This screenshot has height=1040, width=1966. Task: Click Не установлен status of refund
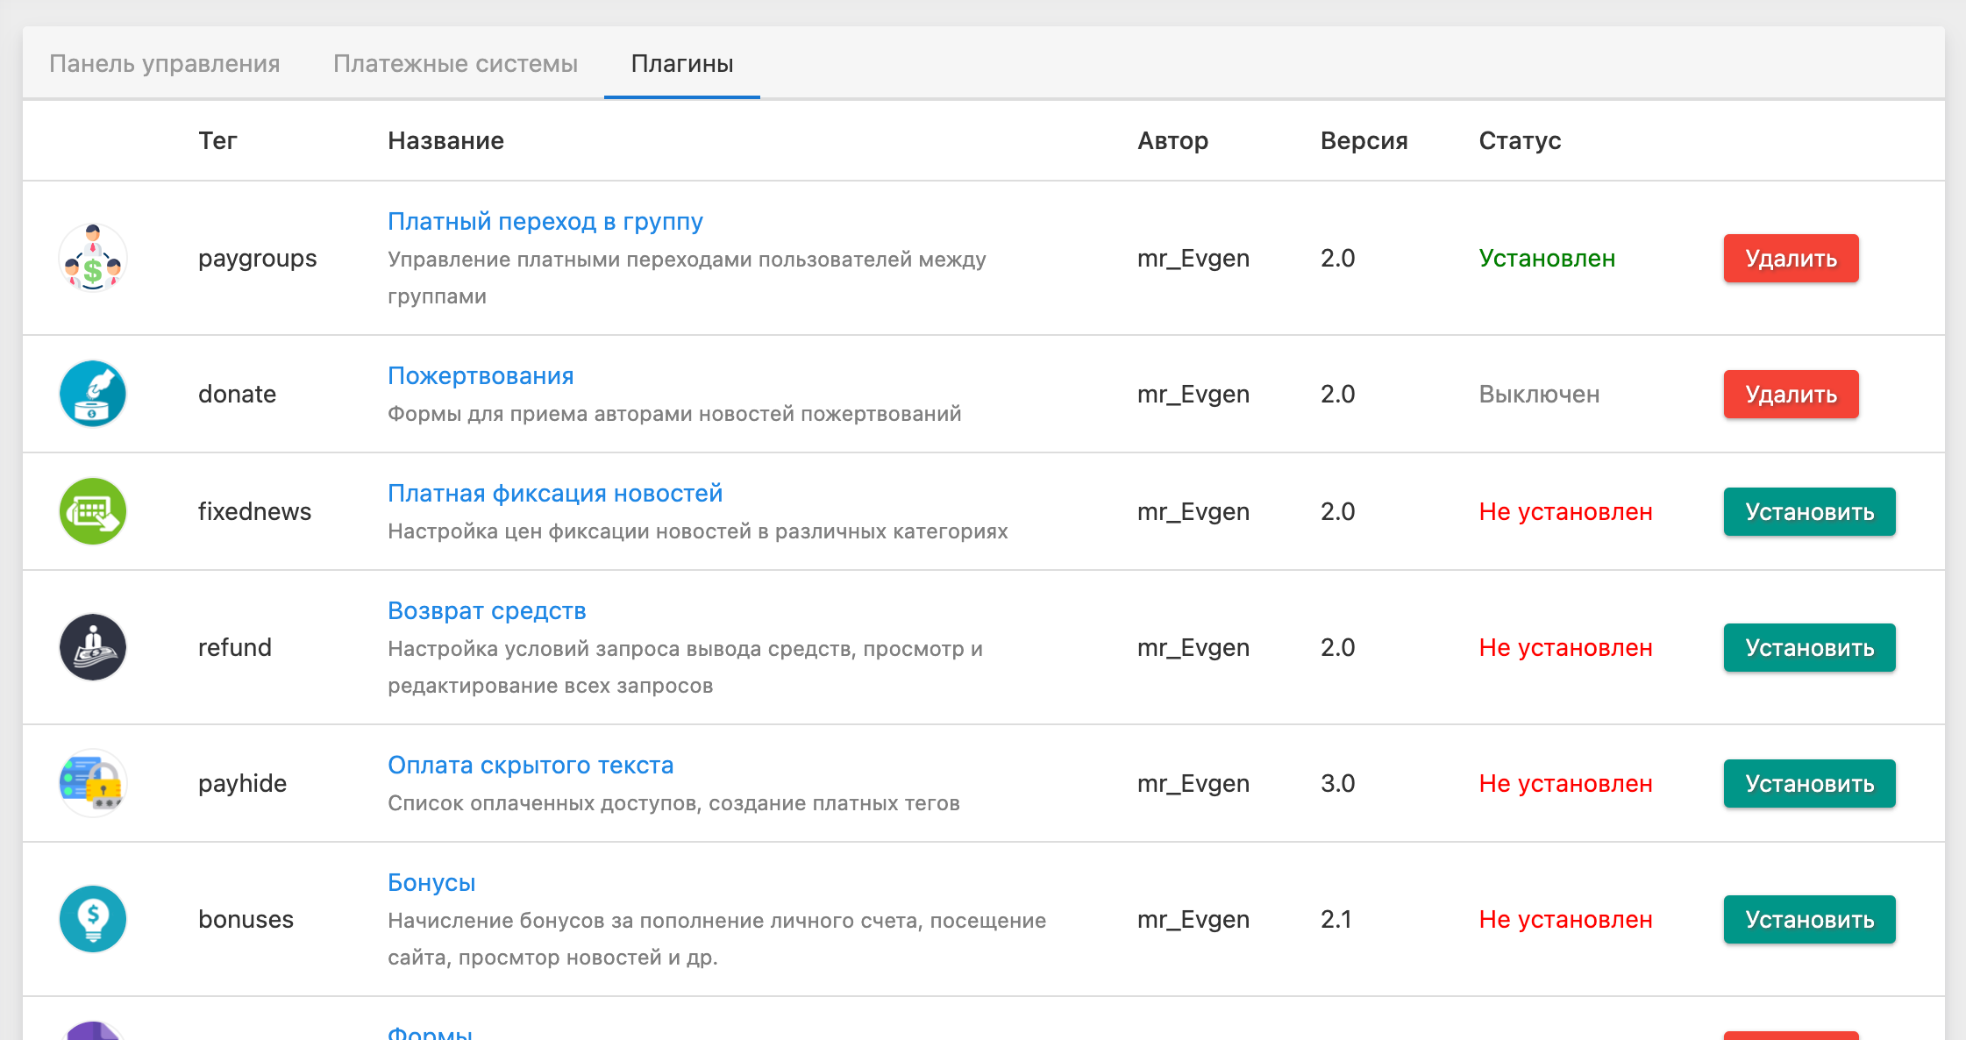point(1565,647)
